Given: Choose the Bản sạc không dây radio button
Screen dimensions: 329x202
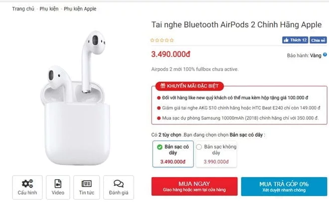Looking at the screenshot, I should point(199,147).
